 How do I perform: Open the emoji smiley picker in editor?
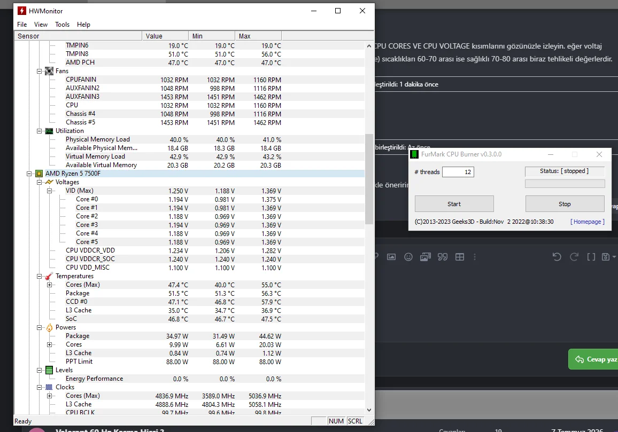pyautogui.click(x=408, y=257)
